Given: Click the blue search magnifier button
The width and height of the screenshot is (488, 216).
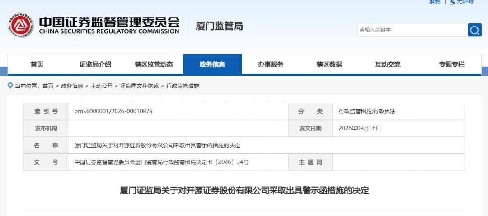Looking at the screenshot, I should pos(474,30).
